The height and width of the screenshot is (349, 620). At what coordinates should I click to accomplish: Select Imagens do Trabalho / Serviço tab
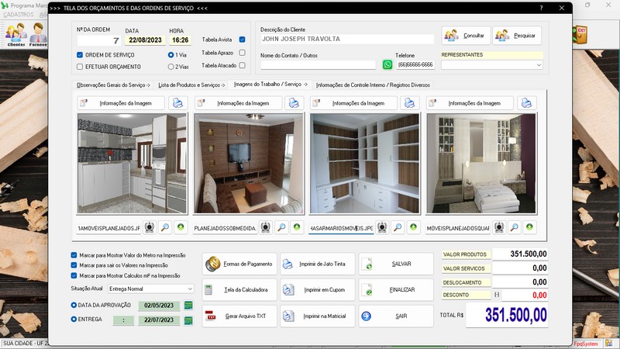[x=270, y=85]
